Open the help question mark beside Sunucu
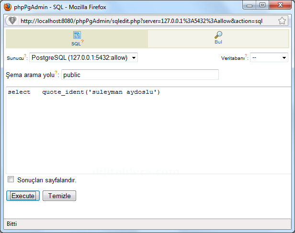This screenshot has width=295, height=233. pyautogui.click(x=25, y=56)
